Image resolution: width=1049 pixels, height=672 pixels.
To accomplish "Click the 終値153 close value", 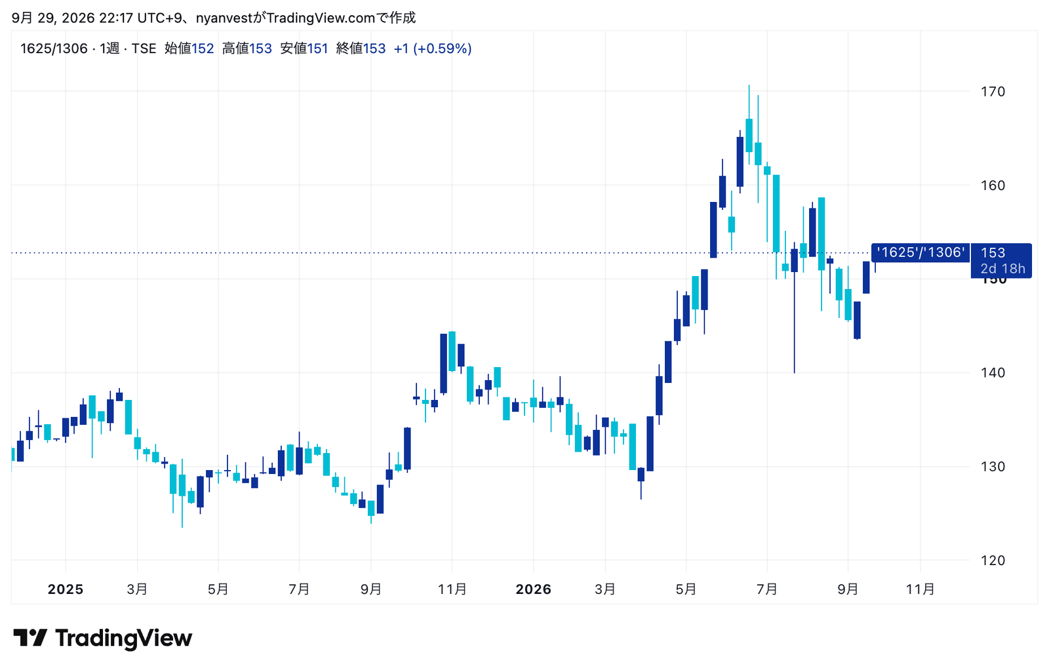I will tap(361, 49).
